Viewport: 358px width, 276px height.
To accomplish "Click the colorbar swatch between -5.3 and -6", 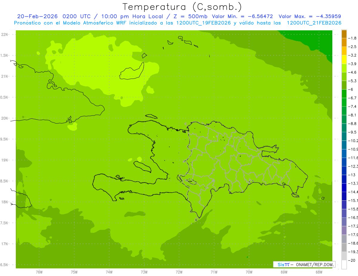I will 344,85.
